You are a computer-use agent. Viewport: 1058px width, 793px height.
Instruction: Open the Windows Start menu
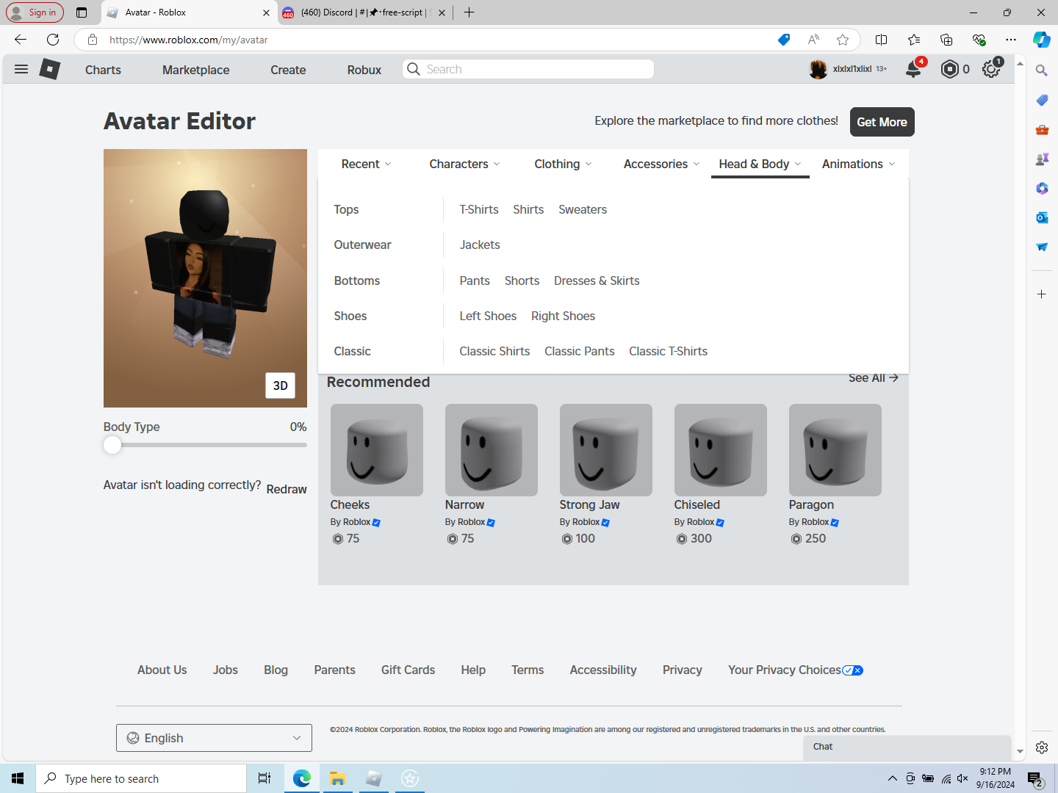18,778
